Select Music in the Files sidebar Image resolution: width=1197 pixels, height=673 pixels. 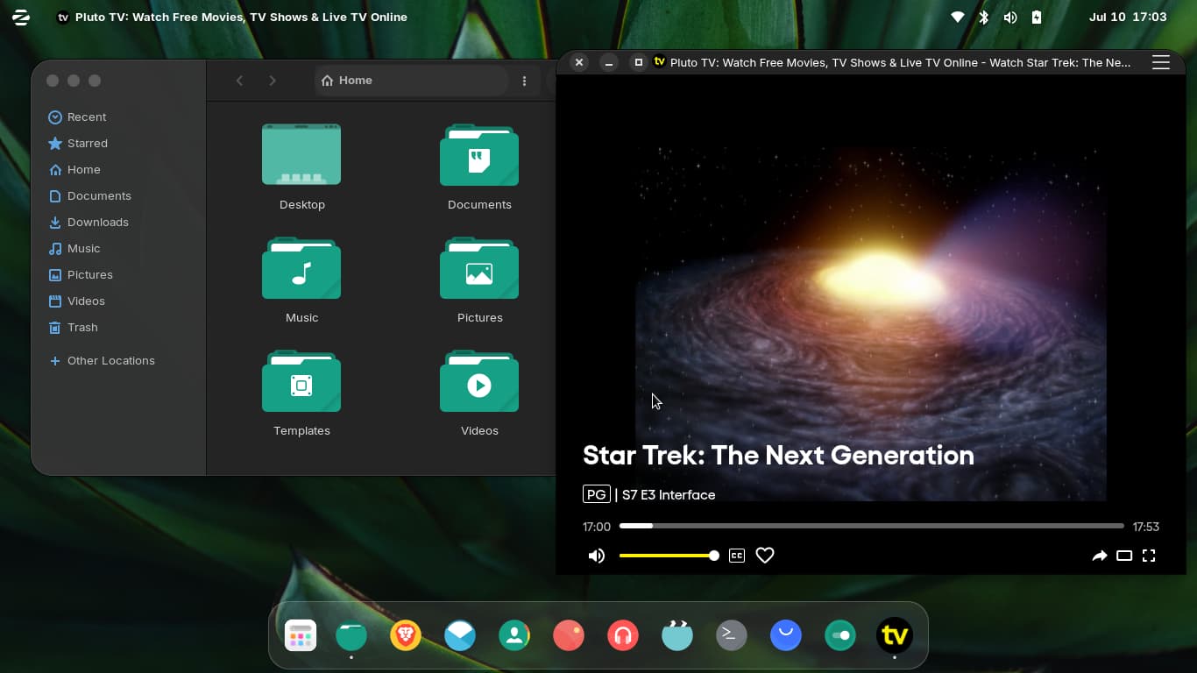coord(118,248)
